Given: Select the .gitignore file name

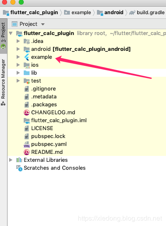Looking at the screenshot, I should [x=43, y=89].
